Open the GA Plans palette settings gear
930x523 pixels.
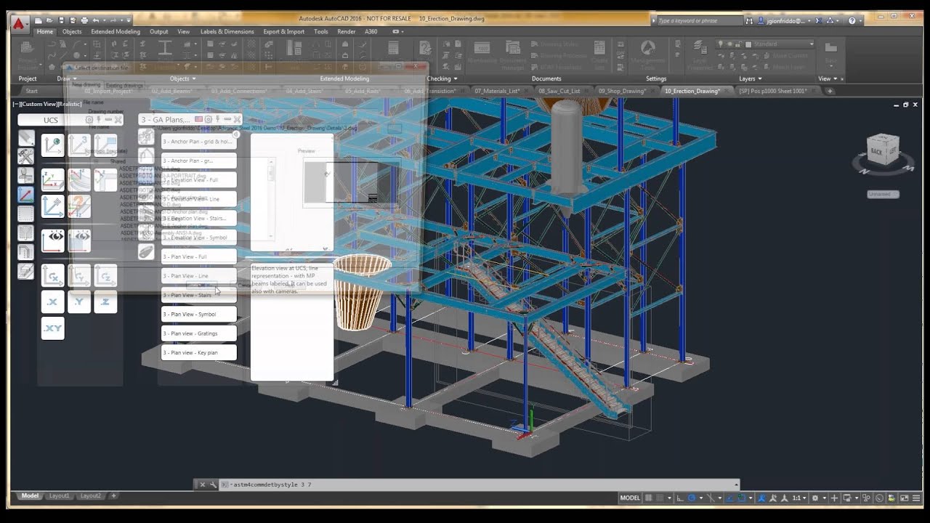click(x=208, y=119)
